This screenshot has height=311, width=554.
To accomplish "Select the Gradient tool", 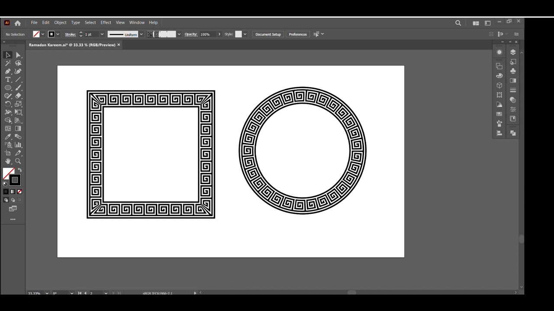I will pyautogui.click(x=18, y=129).
